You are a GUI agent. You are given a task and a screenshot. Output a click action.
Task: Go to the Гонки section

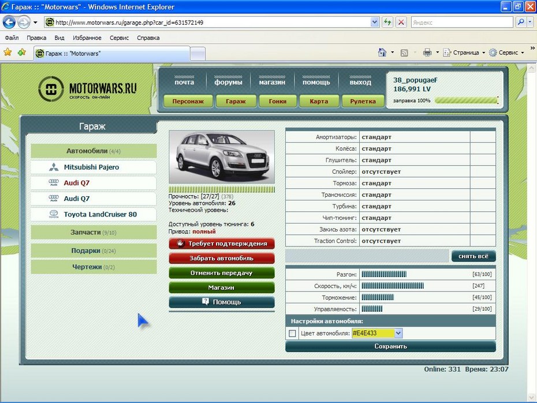[277, 102]
